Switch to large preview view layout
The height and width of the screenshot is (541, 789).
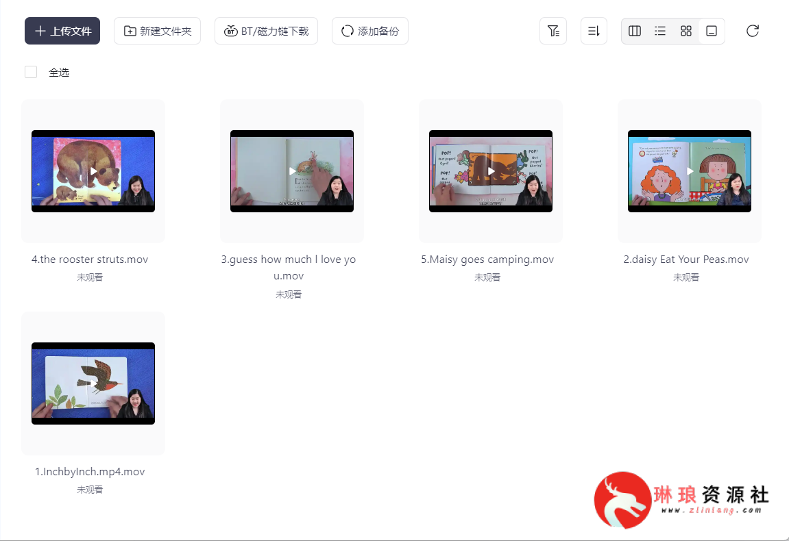[712, 32]
